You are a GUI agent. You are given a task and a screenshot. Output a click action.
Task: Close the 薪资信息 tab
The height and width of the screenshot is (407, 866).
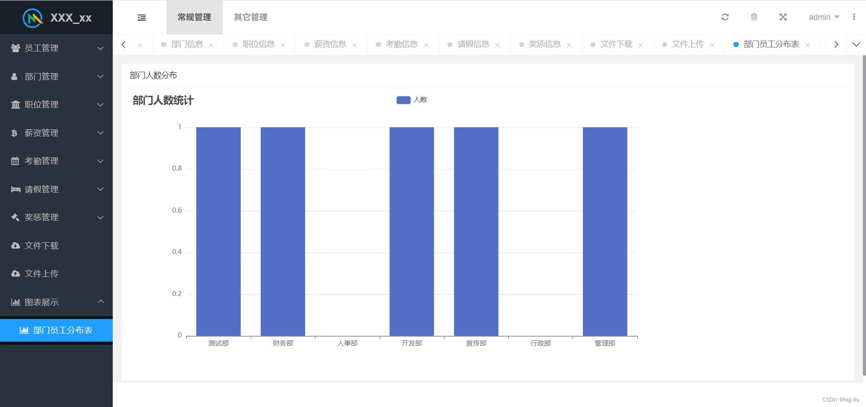point(355,45)
